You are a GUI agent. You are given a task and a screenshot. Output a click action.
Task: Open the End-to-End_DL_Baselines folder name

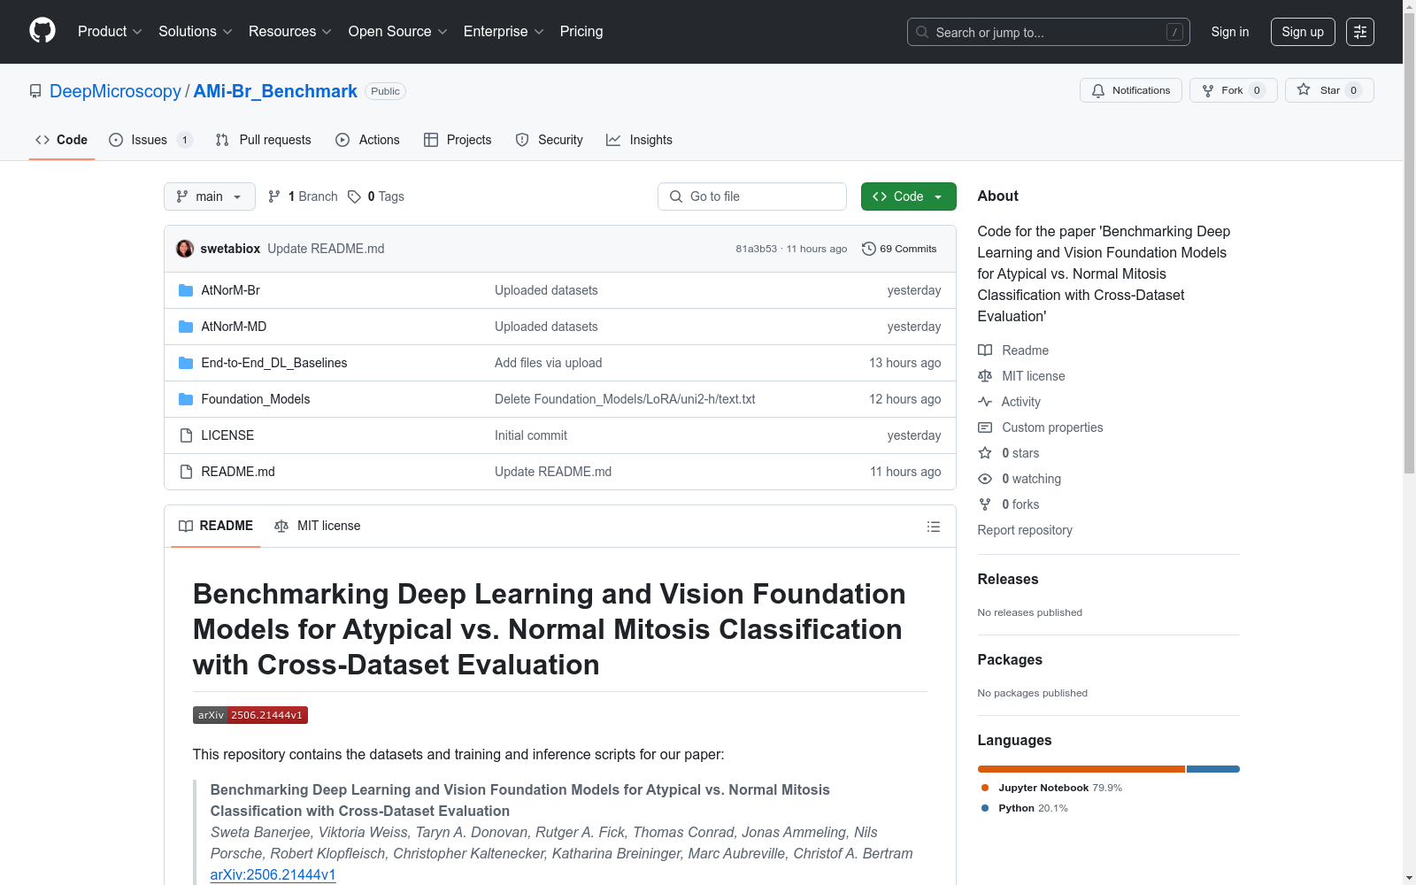click(x=274, y=363)
